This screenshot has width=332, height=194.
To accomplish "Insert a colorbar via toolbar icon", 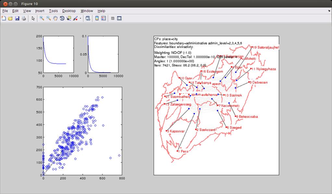I will 97,18.
